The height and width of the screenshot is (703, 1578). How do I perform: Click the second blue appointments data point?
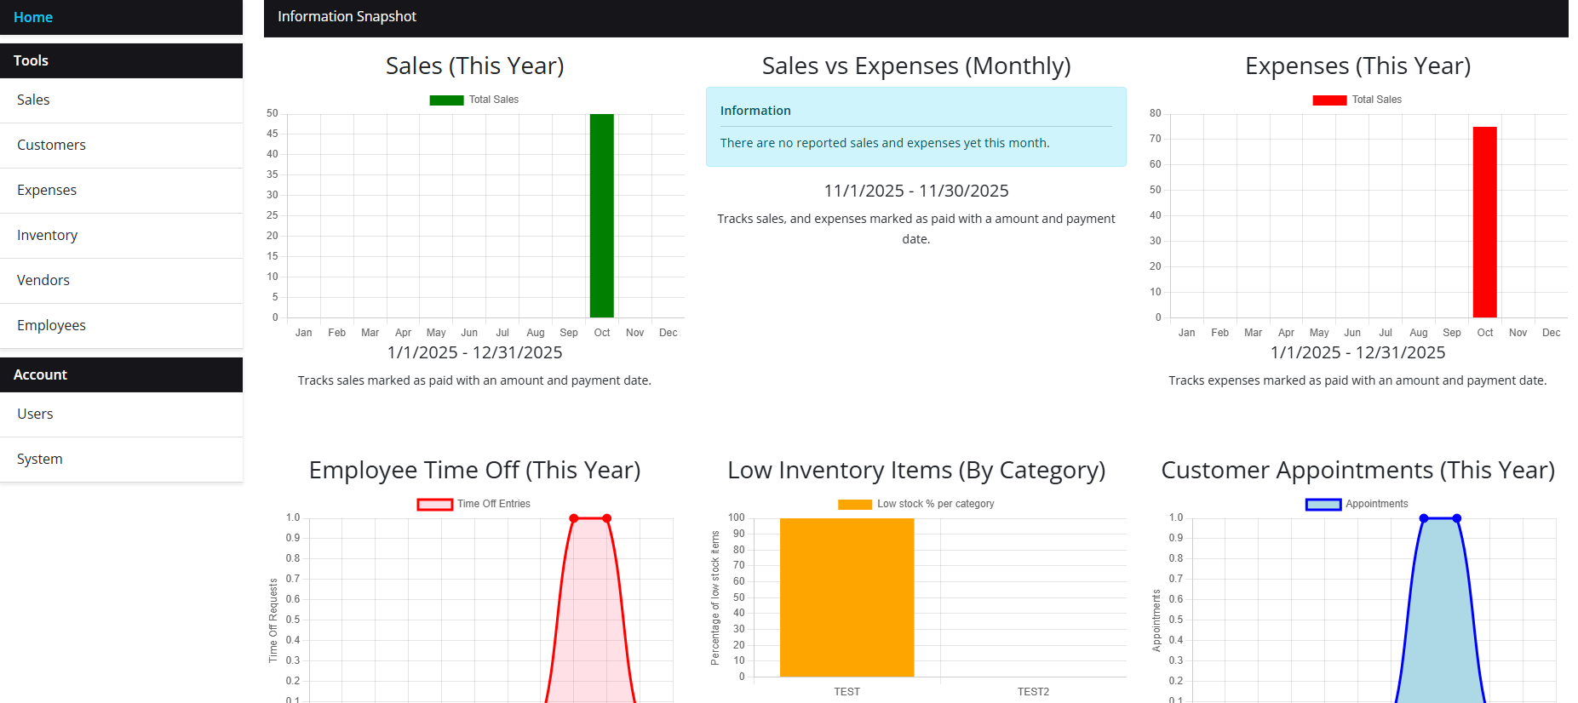pyautogui.click(x=1457, y=518)
